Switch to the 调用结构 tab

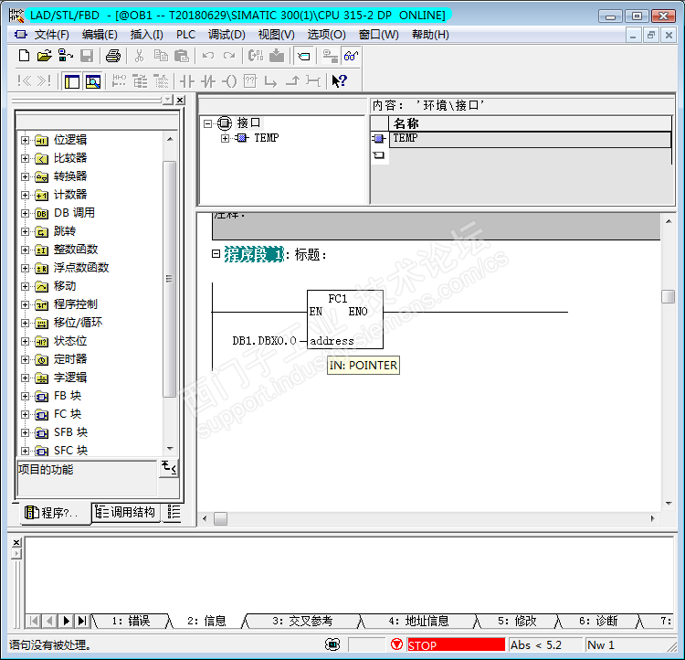coord(125,512)
